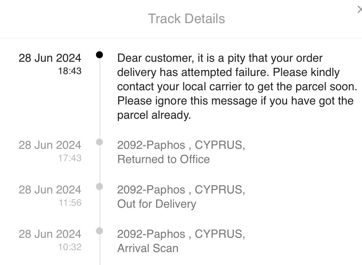Click the 10:32 timestamp
Viewport: 362px width, 265px height.
click(70, 247)
